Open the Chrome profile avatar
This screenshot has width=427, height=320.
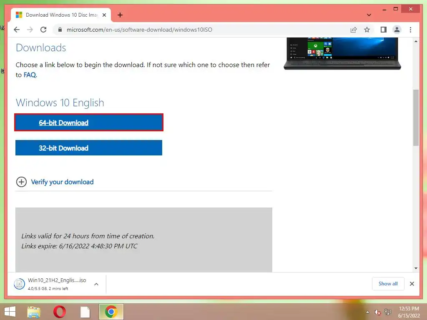point(397,30)
